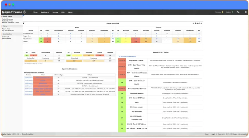Open the XI US Central BPI Status link
249x138 pixels.
click(x=127, y=56)
